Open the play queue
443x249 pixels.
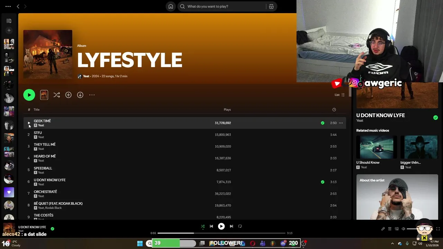[x=390, y=229]
